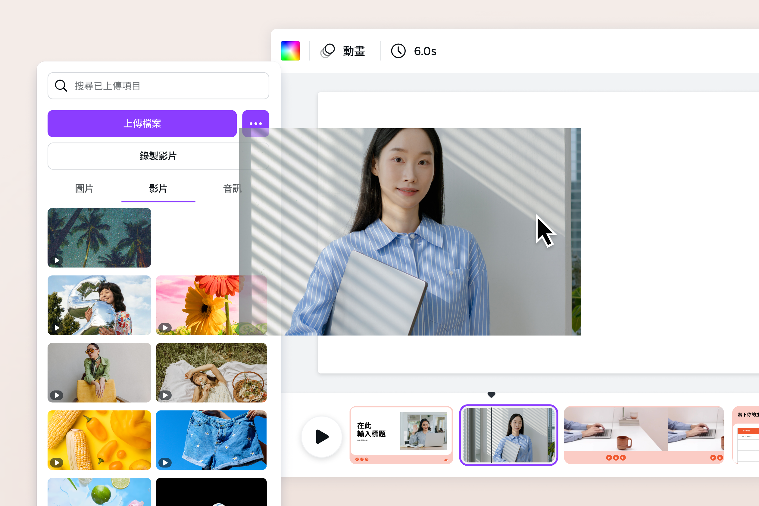Click the 錄製影片 record button
Image resolution: width=759 pixels, height=506 pixels.
pos(158,156)
